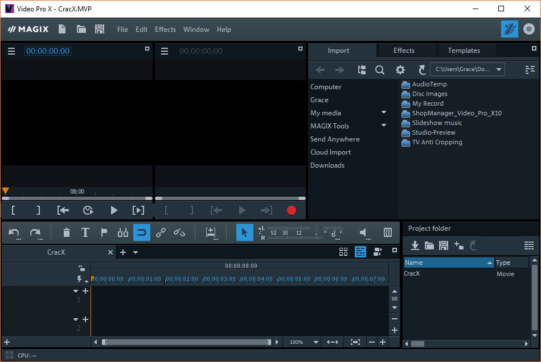Click the red record button
Screen dimensions: 541x362
pos(292,210)
